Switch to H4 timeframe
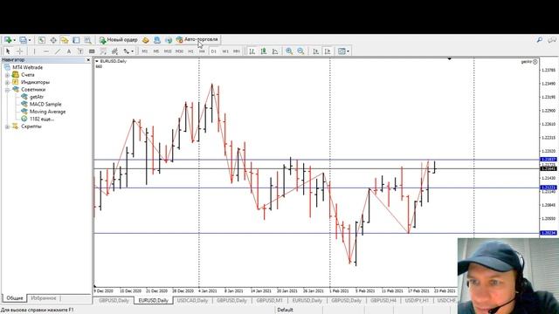559x314 pixels. (x=202, y=51)
